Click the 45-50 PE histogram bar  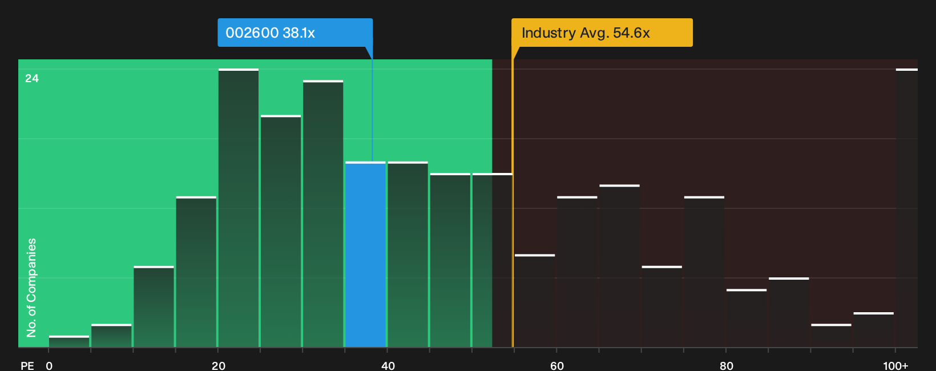tap(450, 260)
